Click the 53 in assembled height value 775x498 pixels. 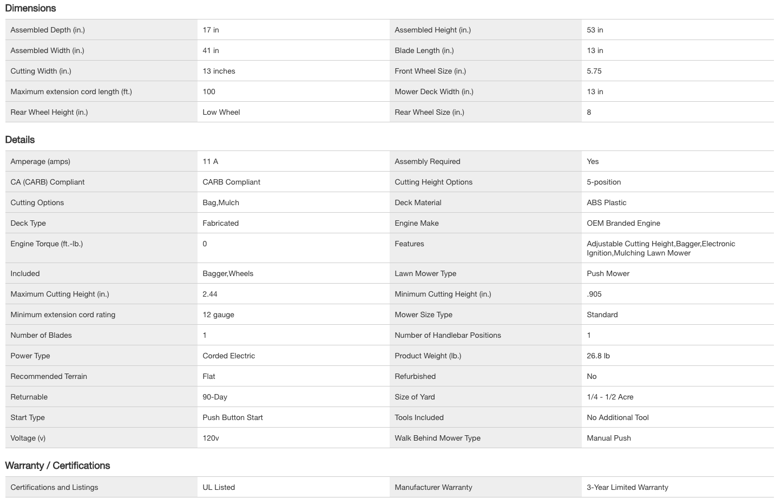click(595, 30)
